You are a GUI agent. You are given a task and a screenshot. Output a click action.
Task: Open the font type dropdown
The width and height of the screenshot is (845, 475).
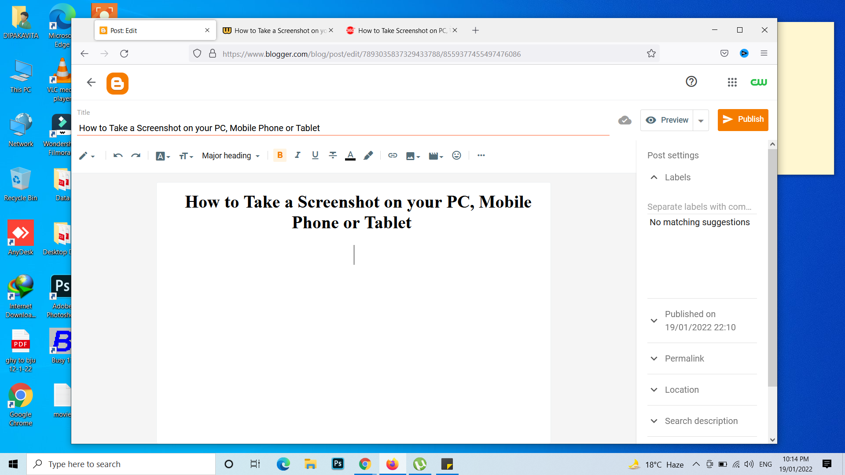tap(162, 156)
